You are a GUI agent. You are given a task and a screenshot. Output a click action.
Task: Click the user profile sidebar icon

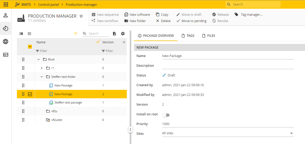(x=6, y=15)
